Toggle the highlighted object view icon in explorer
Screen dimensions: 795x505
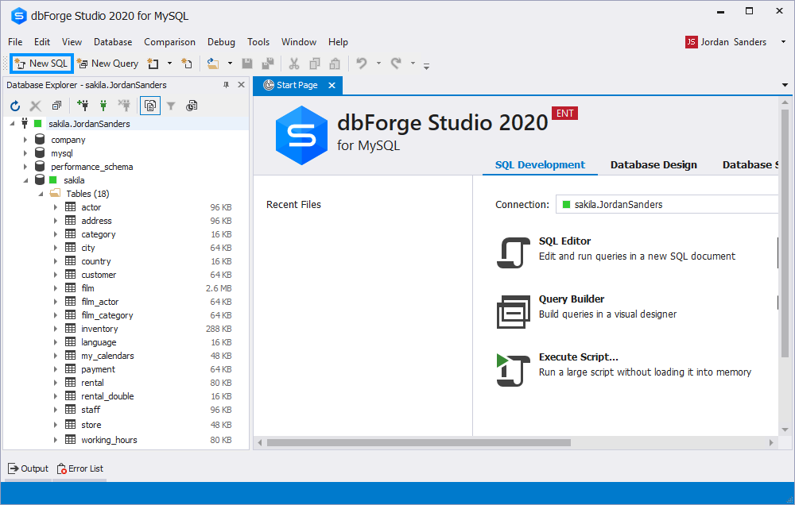(150, 106)
